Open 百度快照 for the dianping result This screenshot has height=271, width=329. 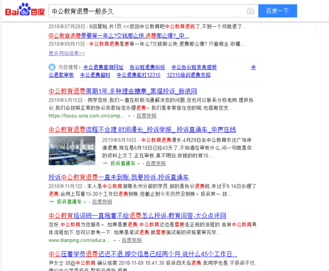tap(132, 240)
